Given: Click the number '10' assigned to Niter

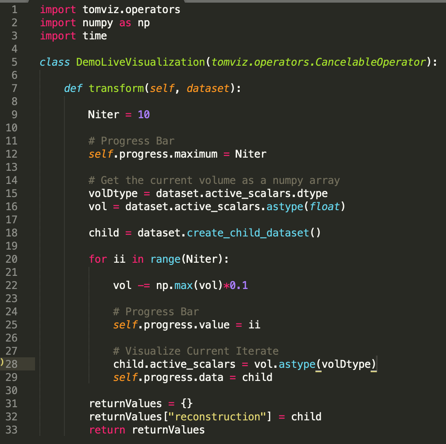Looking at the screenshot, I should click(144, 115).
